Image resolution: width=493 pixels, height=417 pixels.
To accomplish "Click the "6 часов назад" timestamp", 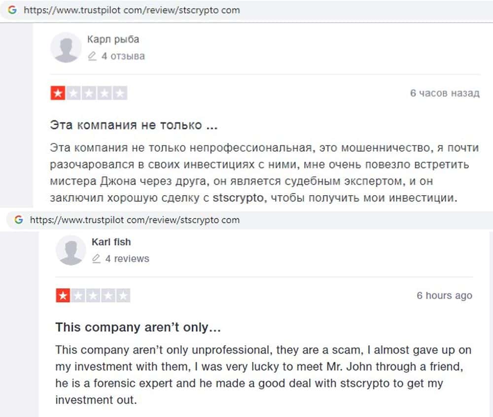I will click(444, 93).
